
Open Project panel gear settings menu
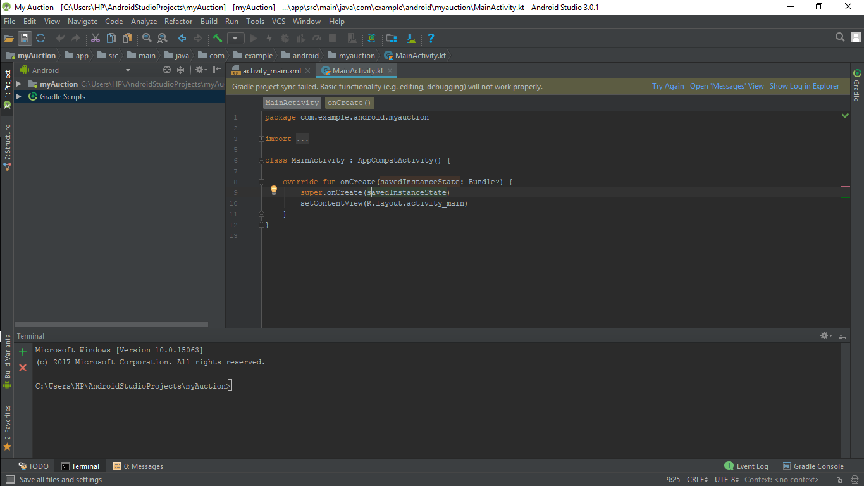tap(201, 70)
